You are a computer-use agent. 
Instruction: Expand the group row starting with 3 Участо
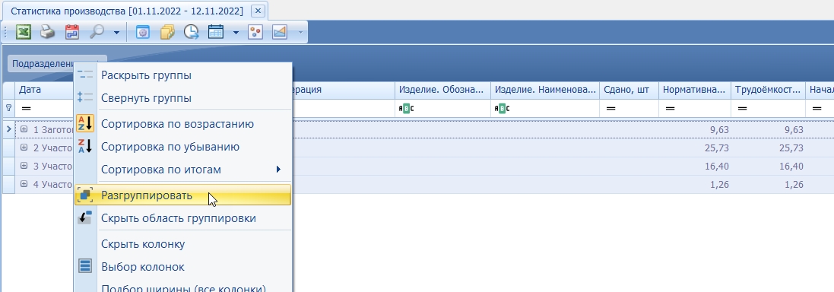click(x=24, y=166)
